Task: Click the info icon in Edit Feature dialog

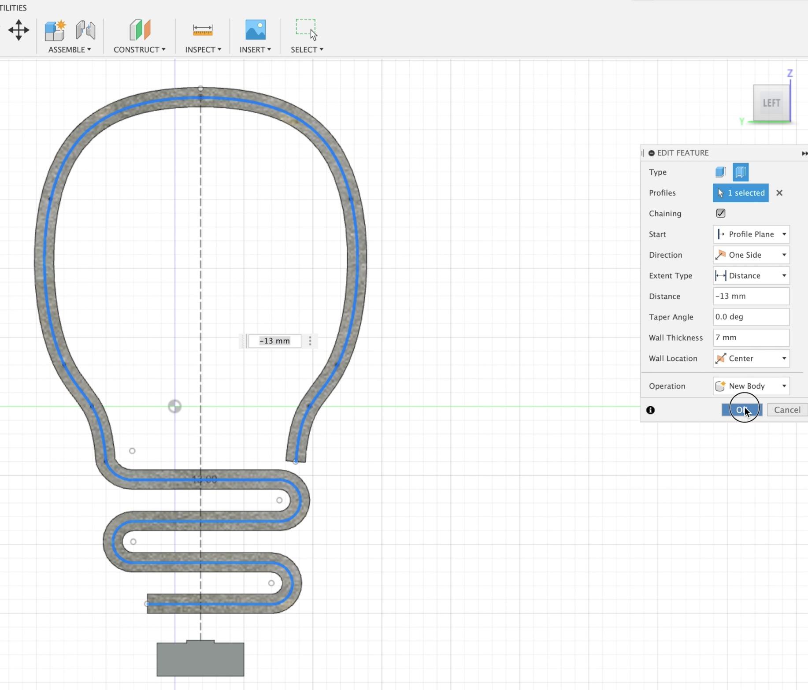Action: pos(651,410)
